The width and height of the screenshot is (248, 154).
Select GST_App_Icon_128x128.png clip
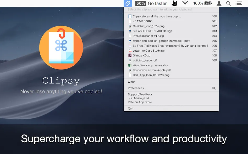[x=171, y=75]
